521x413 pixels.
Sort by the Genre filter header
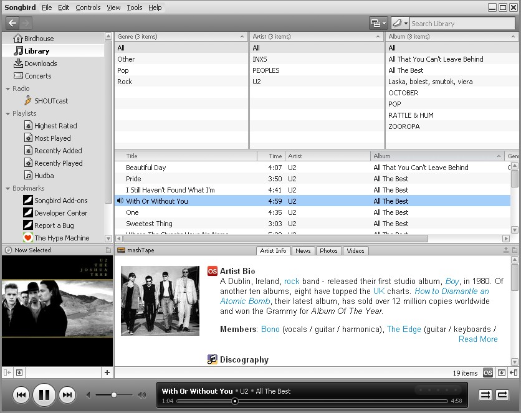click(181, 37)
